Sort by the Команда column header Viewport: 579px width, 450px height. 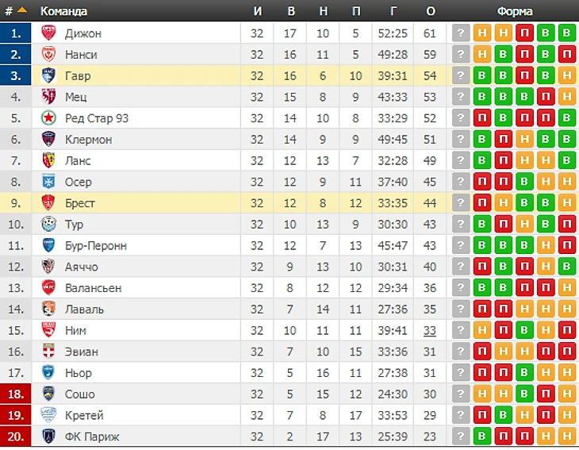coord(64,12)
